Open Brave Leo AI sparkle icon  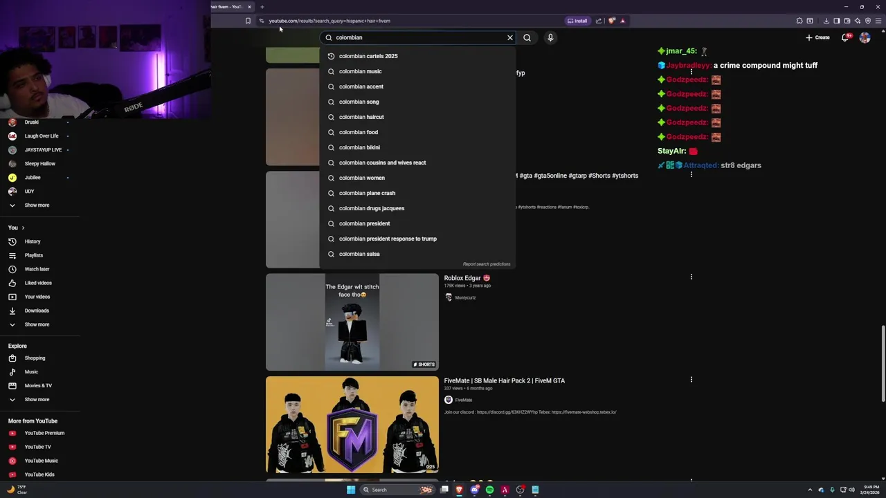point(858,21)
